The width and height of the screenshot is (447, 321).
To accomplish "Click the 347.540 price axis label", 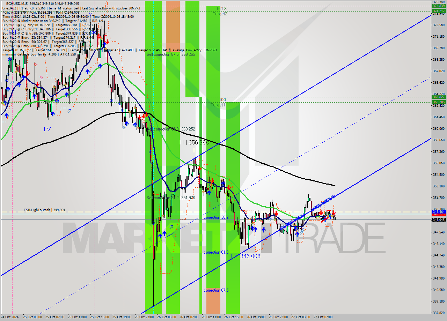I will click(x=439, y=232).
